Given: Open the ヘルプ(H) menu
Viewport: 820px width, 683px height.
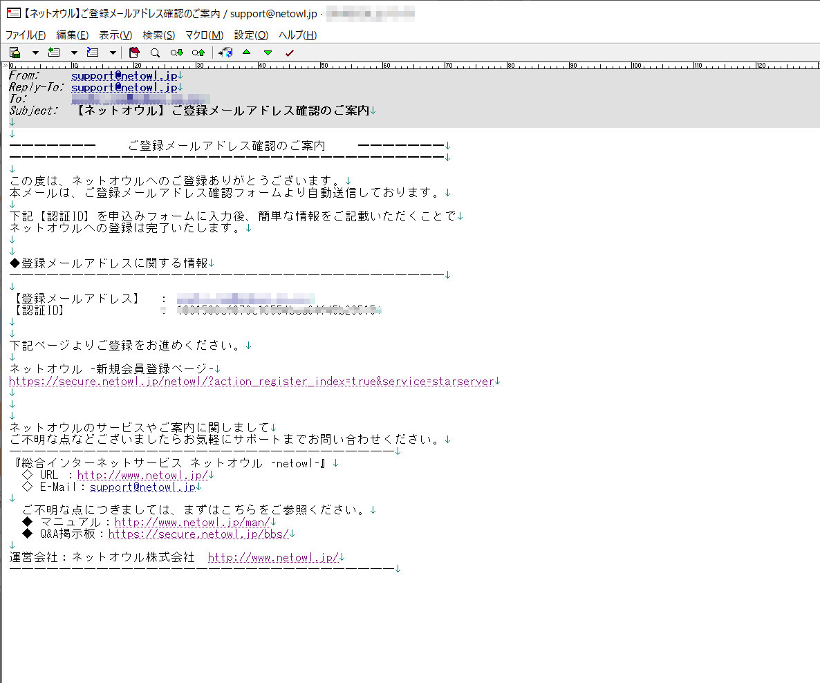Looking at the screenshot, I should tap(297, 35).
